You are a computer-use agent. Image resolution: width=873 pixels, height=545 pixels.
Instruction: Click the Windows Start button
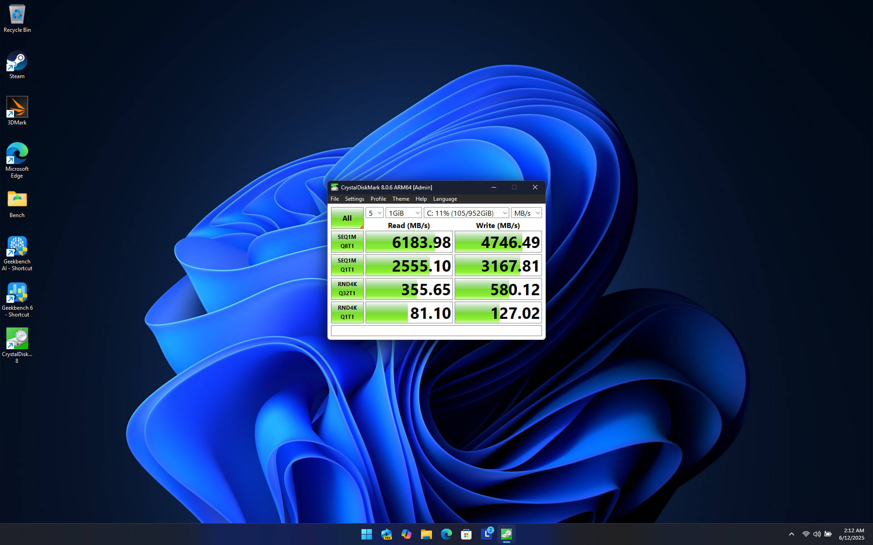click(366, 534)
